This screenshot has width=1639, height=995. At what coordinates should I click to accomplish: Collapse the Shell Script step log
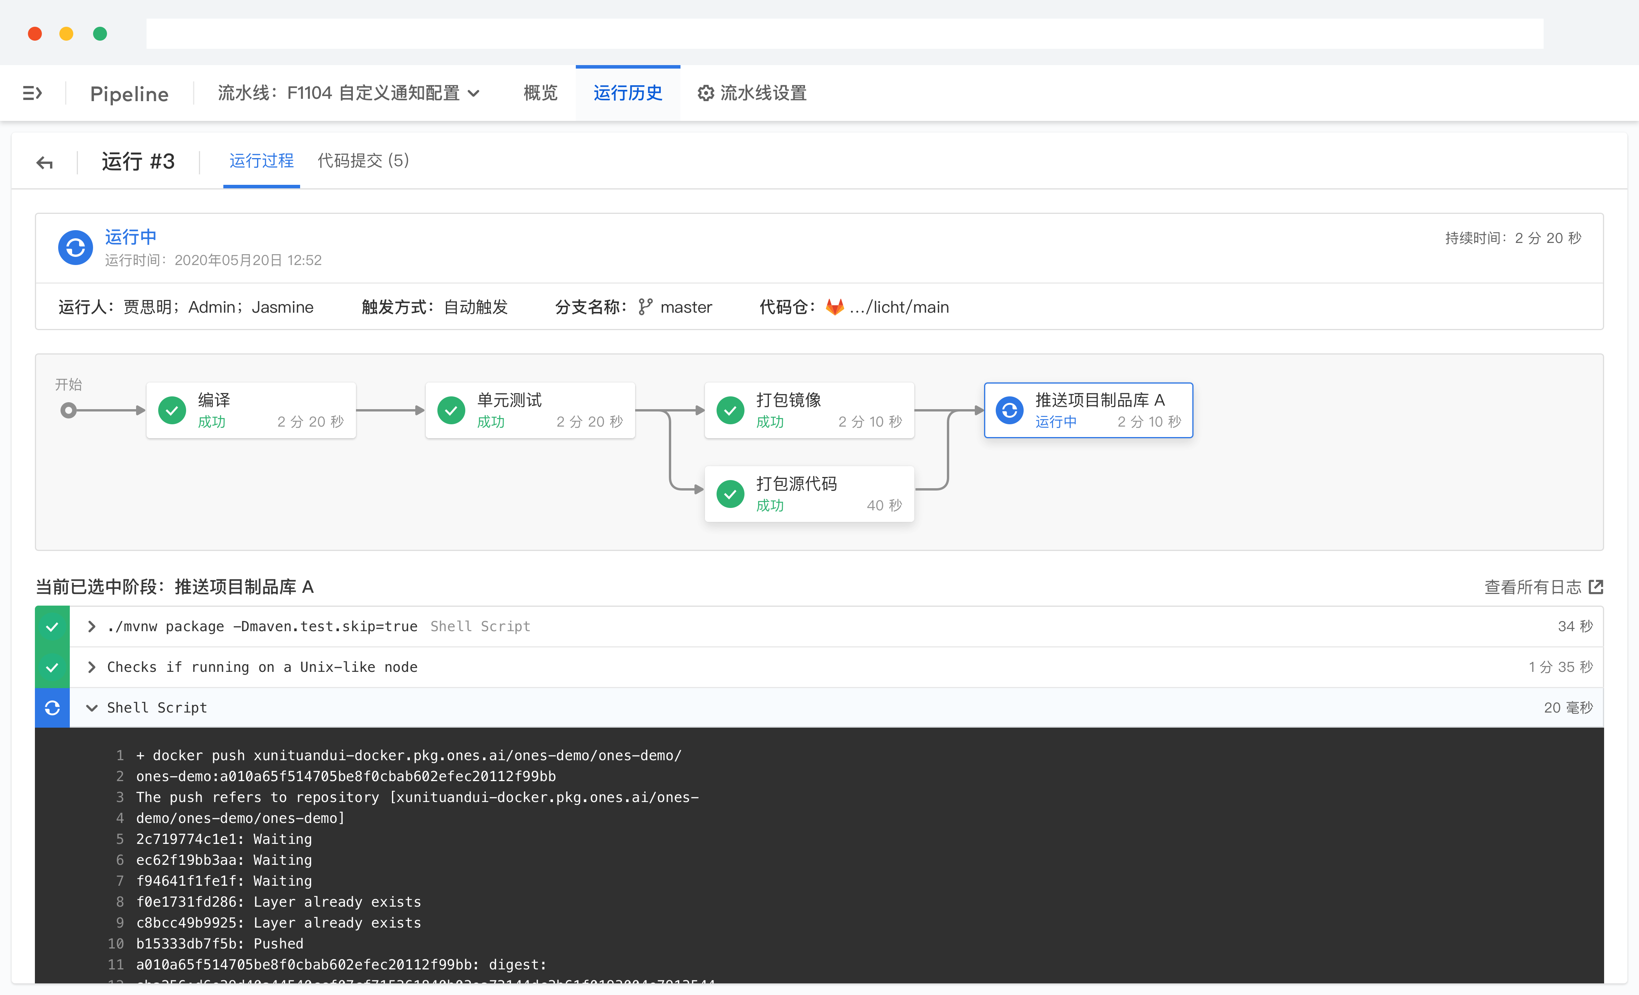[x=92, y=707]
